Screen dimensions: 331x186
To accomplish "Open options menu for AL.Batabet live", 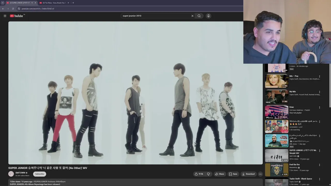I will (319, 122).
